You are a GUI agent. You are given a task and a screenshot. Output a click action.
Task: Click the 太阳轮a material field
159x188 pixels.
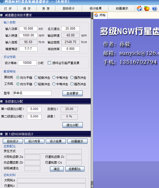[51, 181]
